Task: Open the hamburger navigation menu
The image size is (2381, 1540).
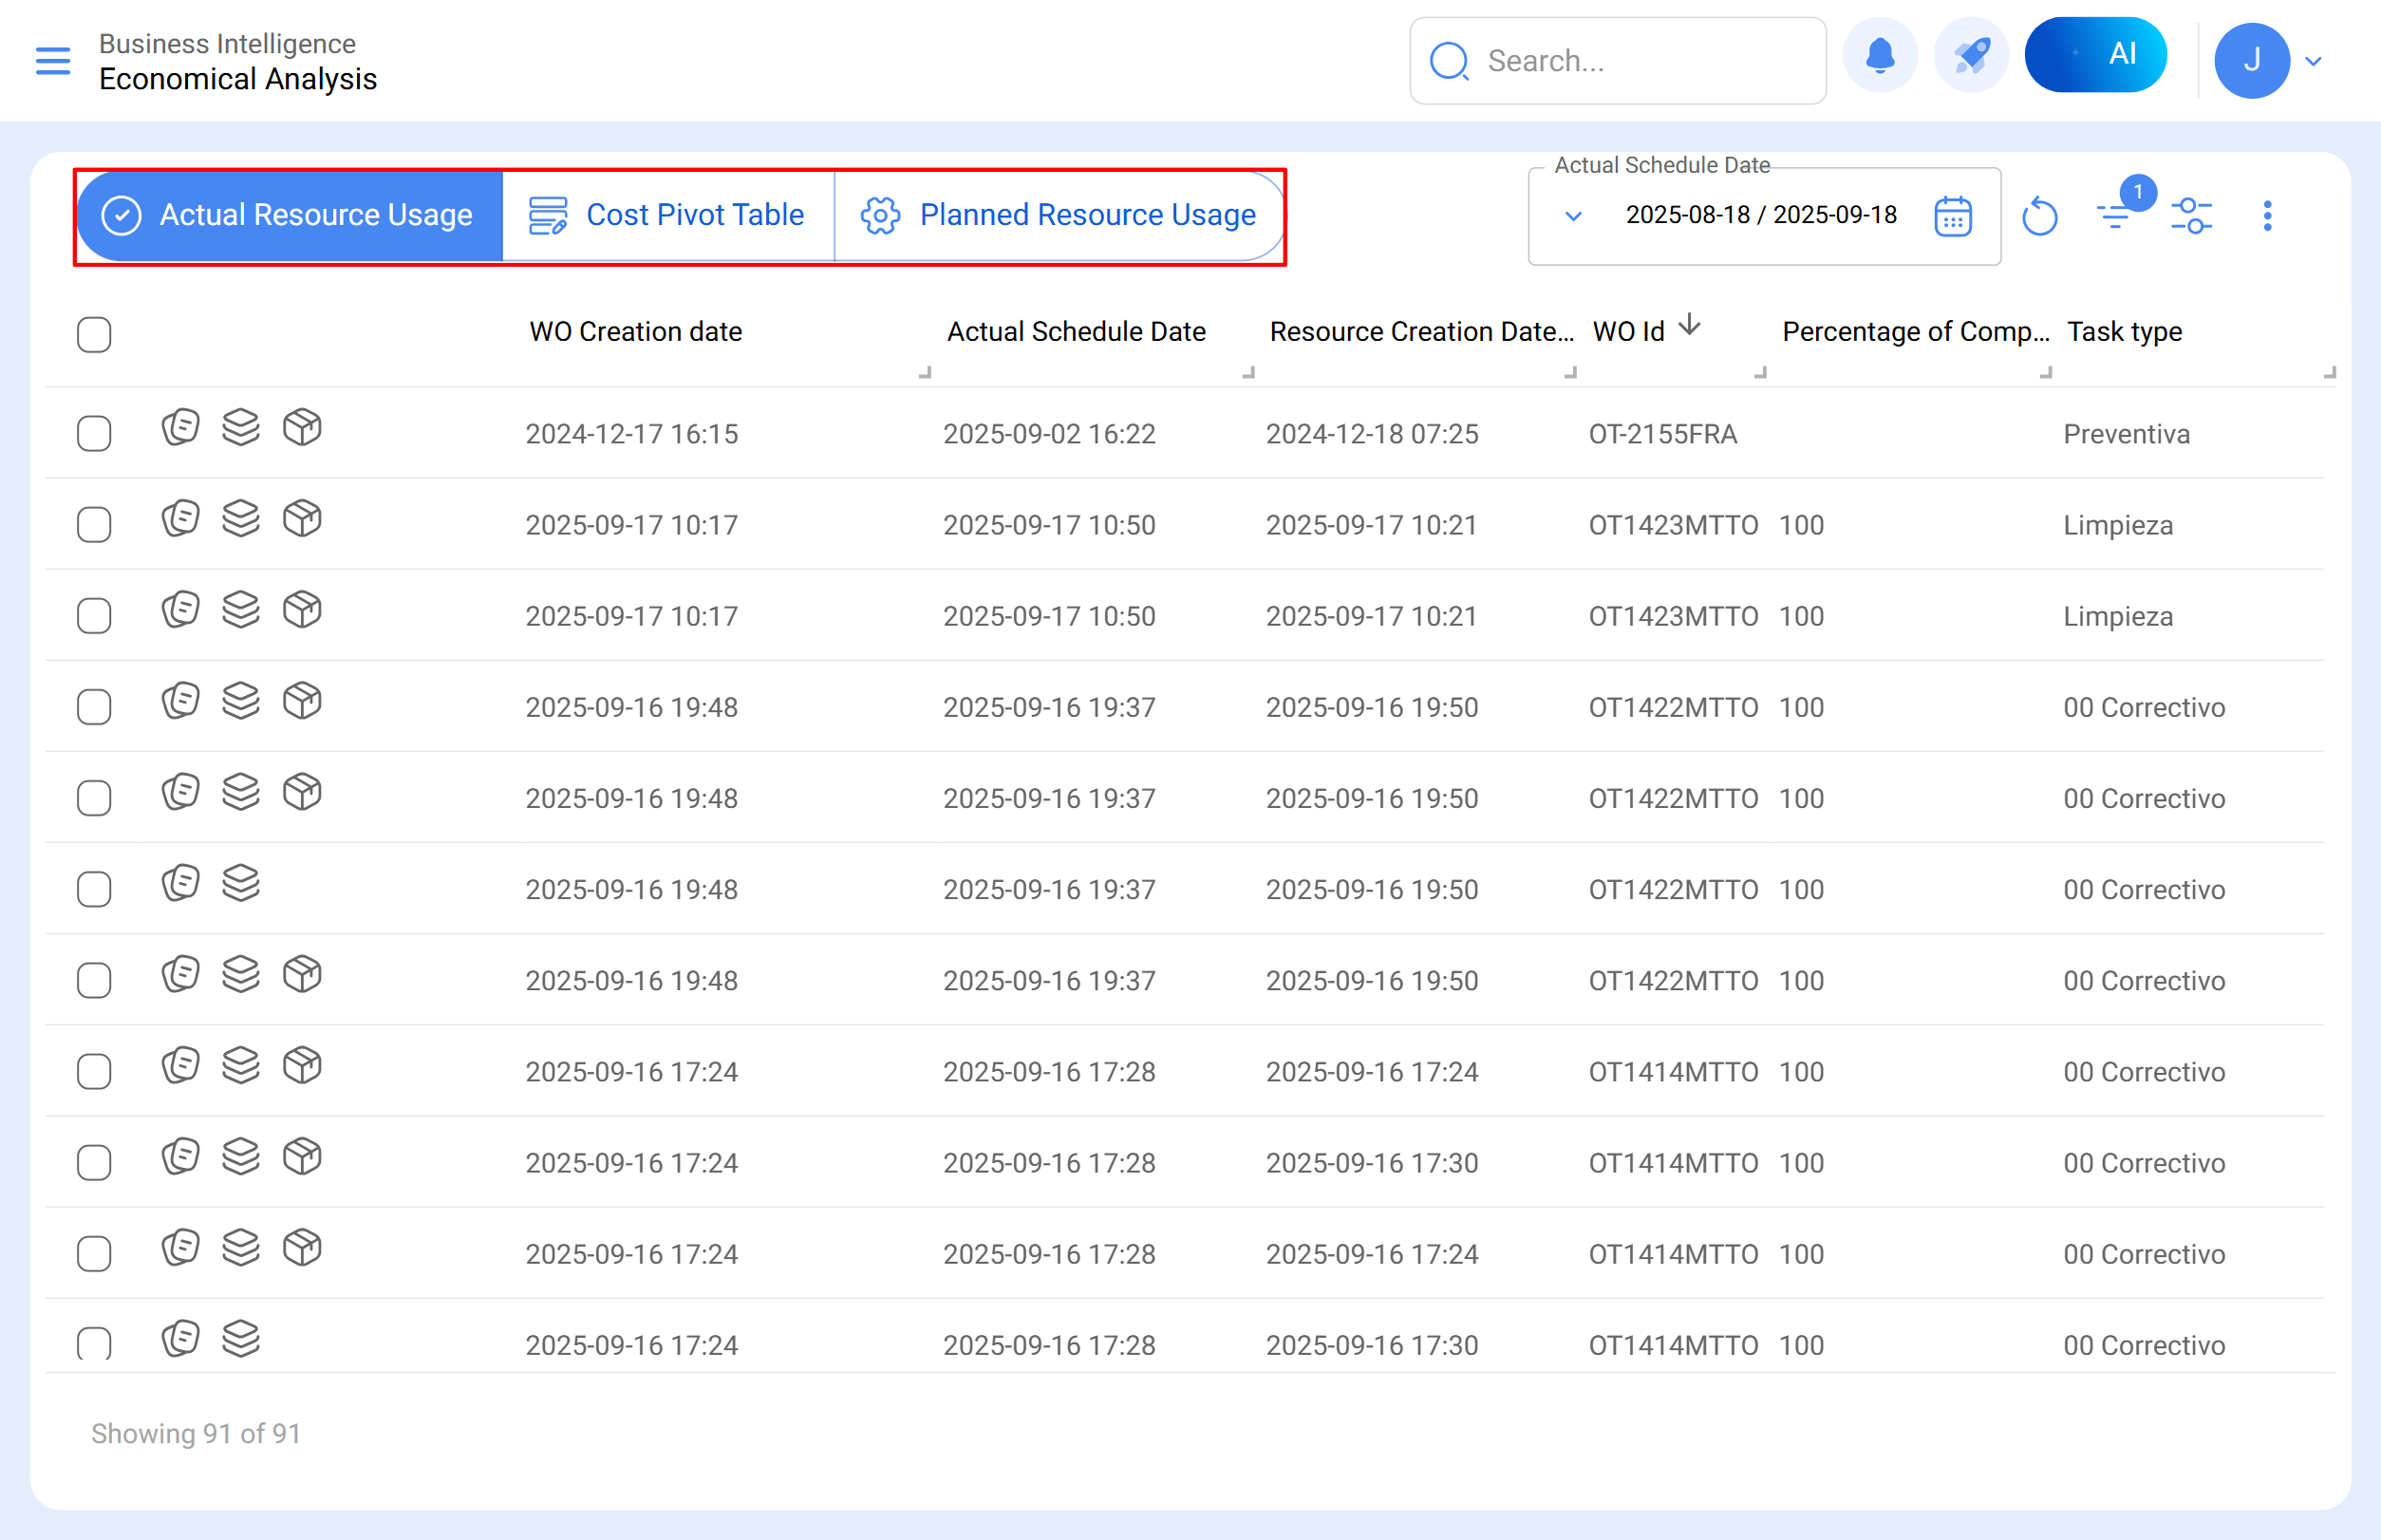Action: point(52,61)
